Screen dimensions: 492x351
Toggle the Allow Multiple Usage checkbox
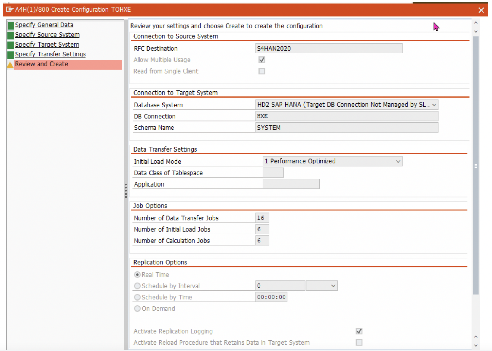click(x=262, y=60)
